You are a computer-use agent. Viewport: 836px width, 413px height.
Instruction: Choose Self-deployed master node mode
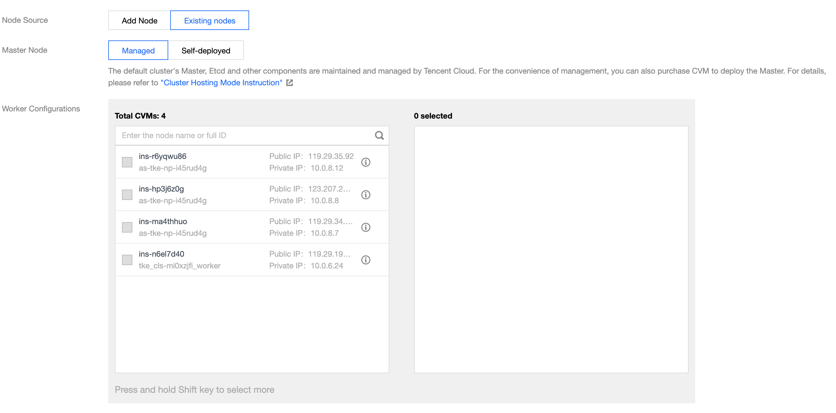point(206,50)
